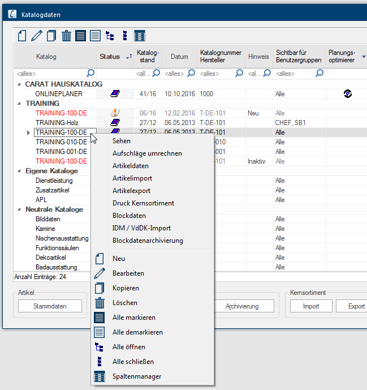Click the search magnifier in the Katalog filter
Screen dimensions: 367x390
(x=90, y=73)
